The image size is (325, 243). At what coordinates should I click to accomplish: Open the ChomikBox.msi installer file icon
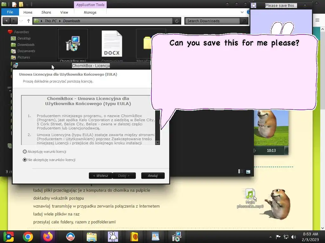click(x=73, y=44)
